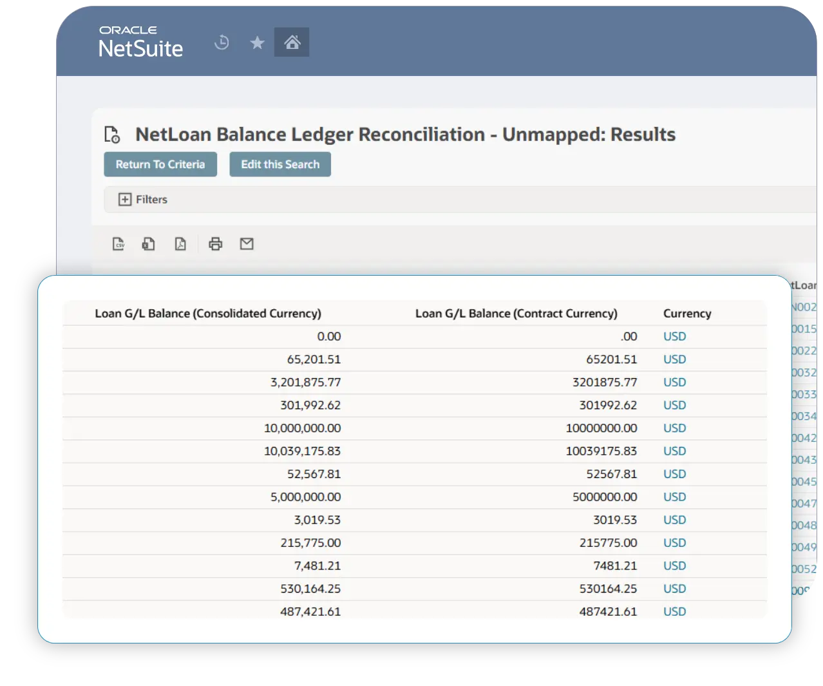Select the consolidated balance 215,775.00 cell
The width and height of the screenshot is (823, 686).
[310, 543]
